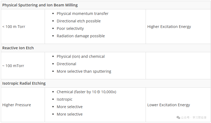
Task: Click the Reactive Ion Etch header row
Action: click(106, 48)
